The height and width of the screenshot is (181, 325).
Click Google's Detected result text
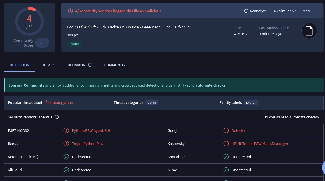point(239,131)
